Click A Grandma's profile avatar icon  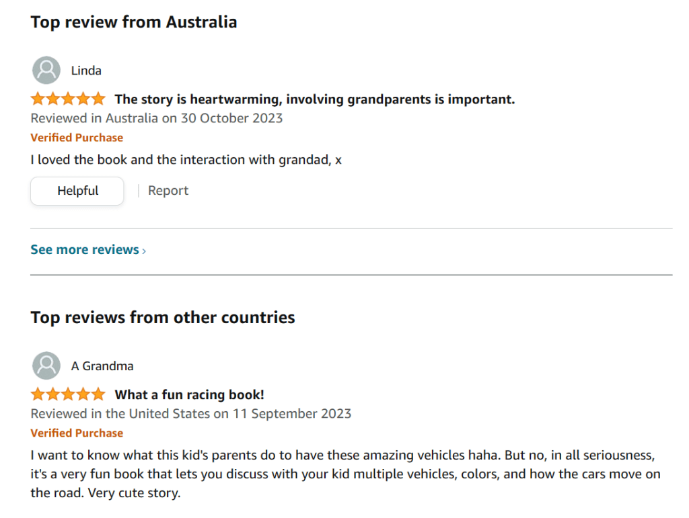pyautogui.click(x=46, y=366)
